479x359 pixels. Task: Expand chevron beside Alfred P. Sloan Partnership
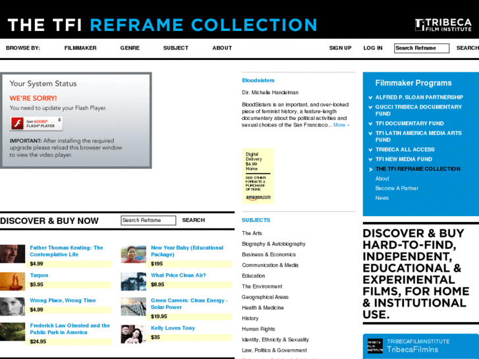(370, 97)
